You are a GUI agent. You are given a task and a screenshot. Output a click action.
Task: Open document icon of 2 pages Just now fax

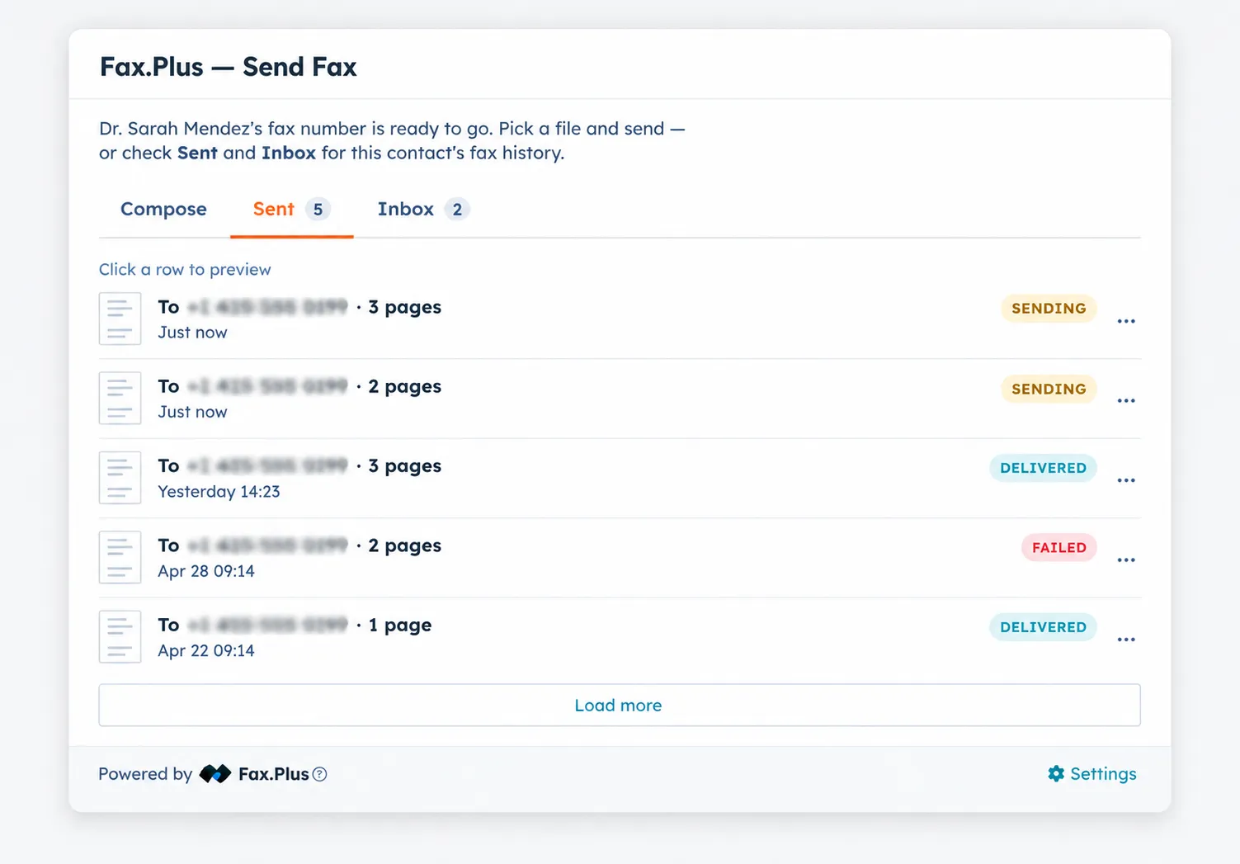pyautogui.click(x=120, y=398)
